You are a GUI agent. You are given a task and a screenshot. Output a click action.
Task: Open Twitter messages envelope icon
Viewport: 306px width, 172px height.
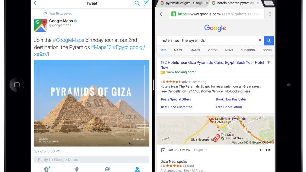pos(107,169)
